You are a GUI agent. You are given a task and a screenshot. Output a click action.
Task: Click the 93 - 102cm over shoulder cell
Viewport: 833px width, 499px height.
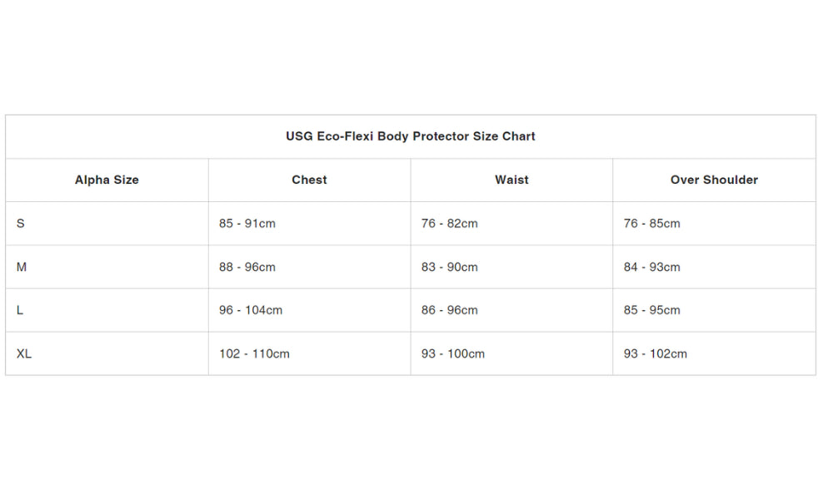pos(655,353)
